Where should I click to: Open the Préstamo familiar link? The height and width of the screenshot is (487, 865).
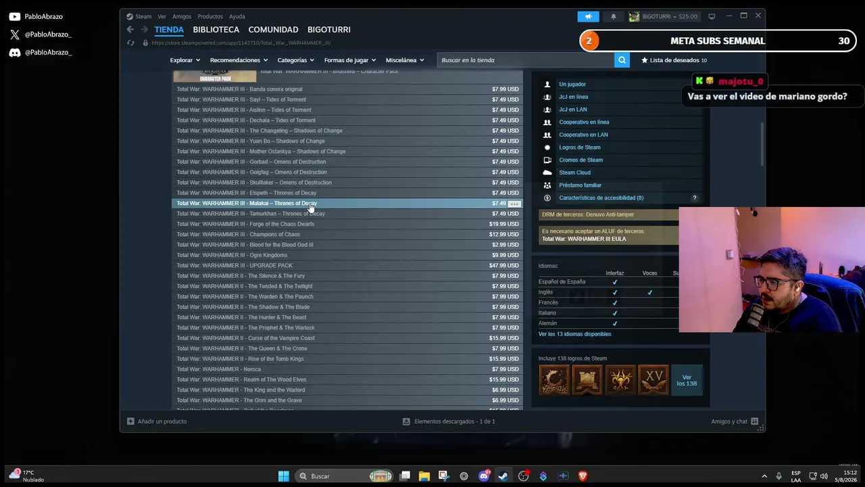[580, 185]
